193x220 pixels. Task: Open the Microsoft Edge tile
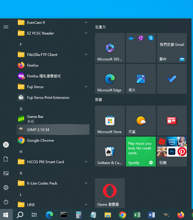pyautogui.click(x=110, y=79)
